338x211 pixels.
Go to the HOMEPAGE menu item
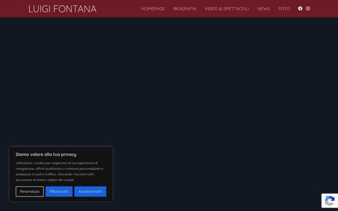point(153,8)
